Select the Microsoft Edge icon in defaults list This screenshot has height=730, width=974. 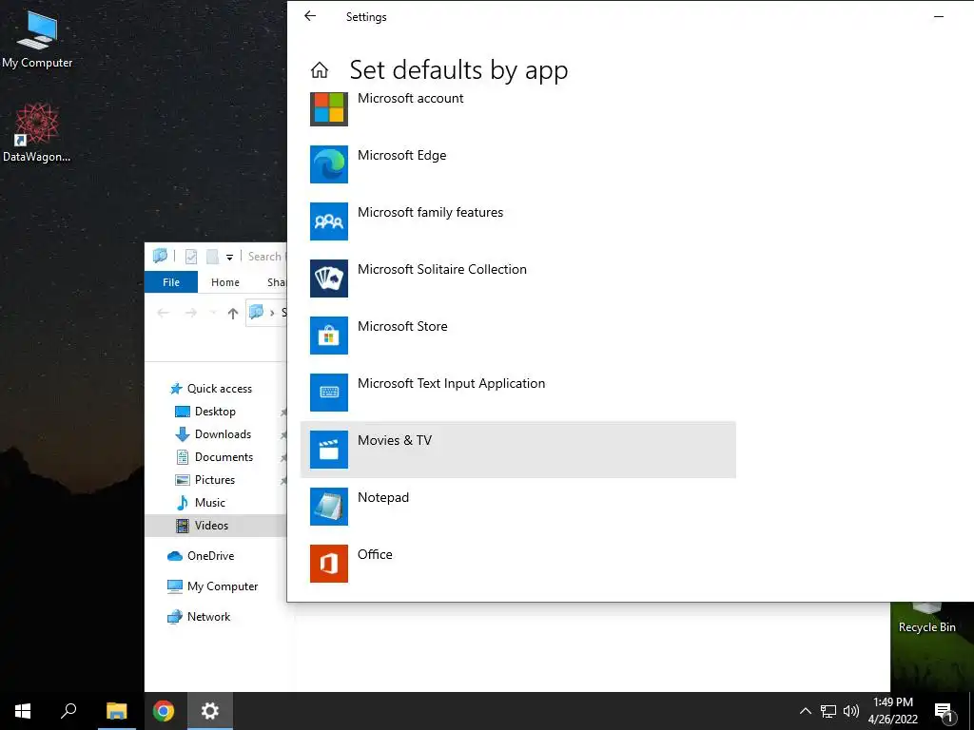click(x=328, y=164)
